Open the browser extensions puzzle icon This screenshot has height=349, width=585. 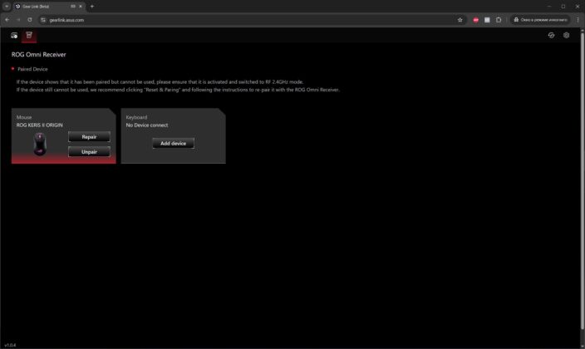[x=499, y=20]
